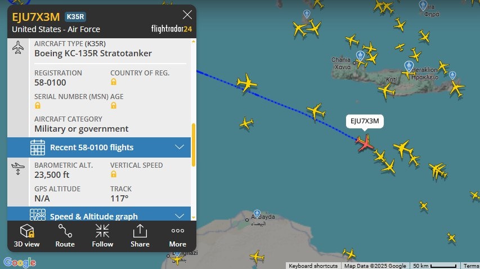
Task: Open the map Terms link
Action: [x=471, y=266]
